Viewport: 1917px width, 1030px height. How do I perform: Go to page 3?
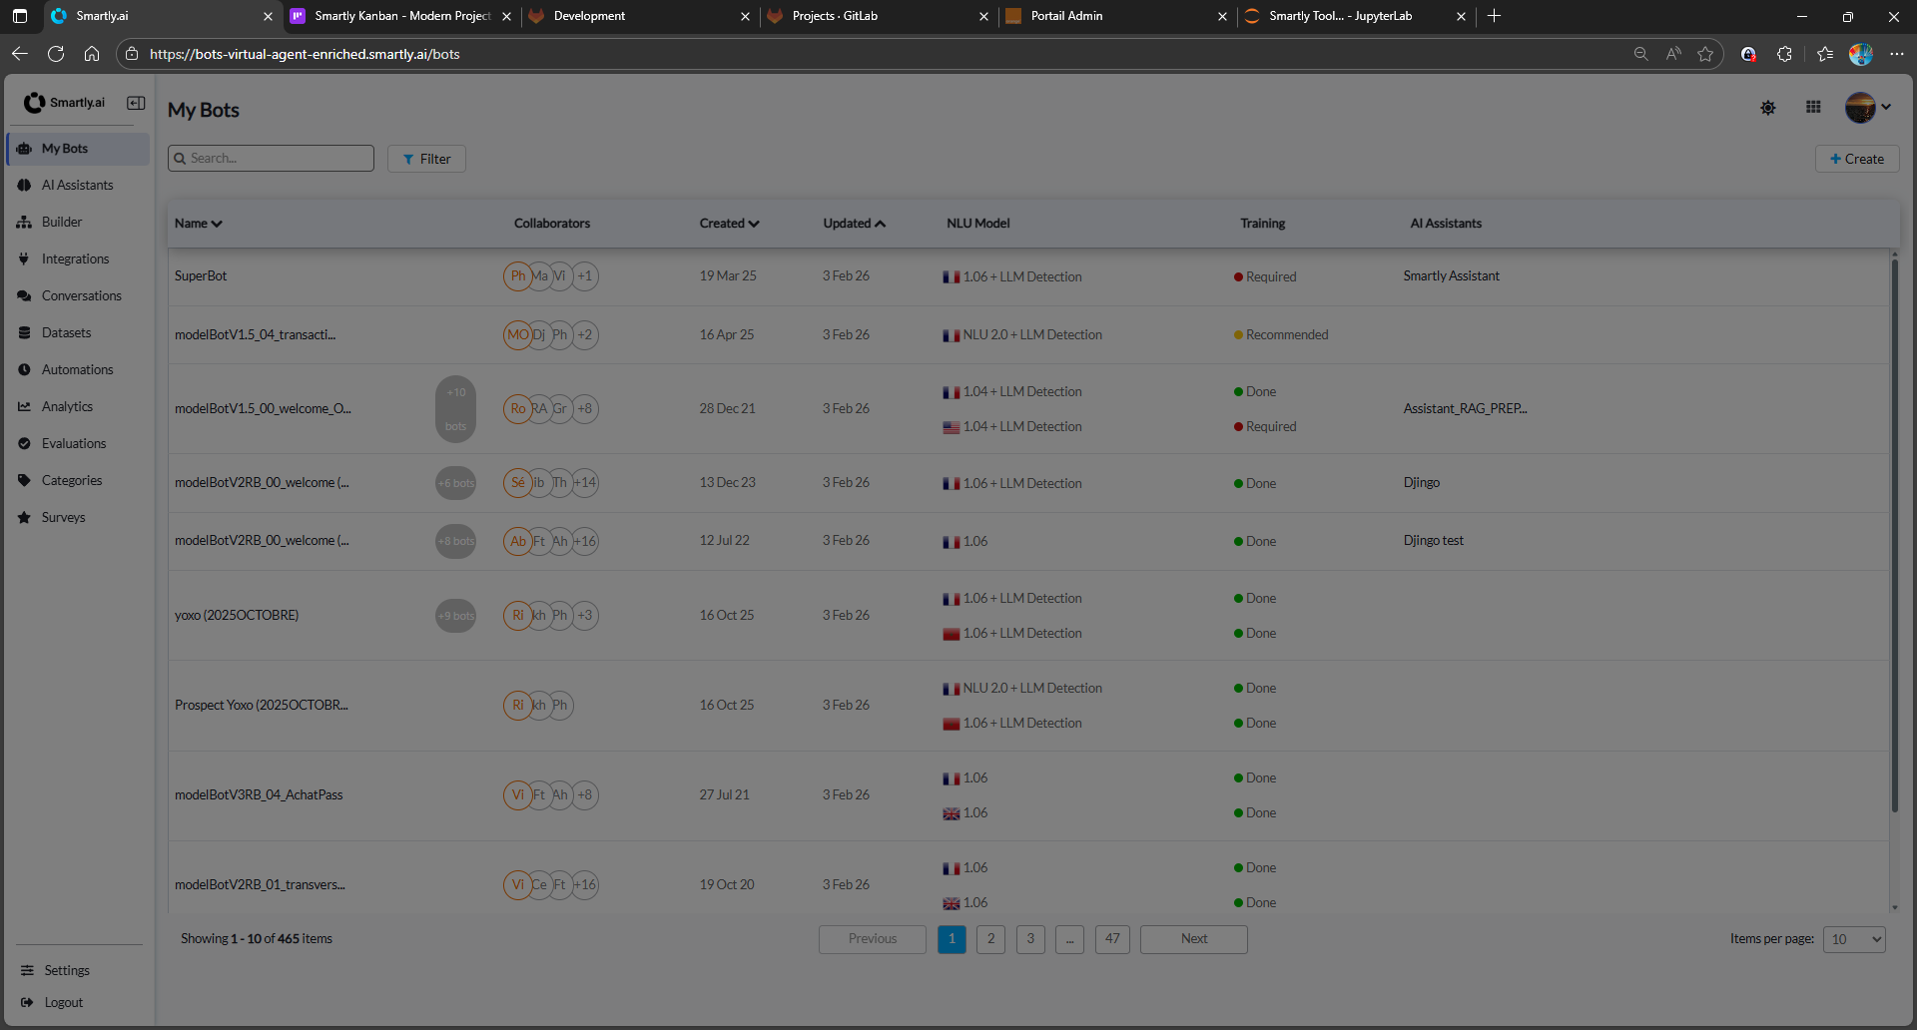click(1030, 939)
